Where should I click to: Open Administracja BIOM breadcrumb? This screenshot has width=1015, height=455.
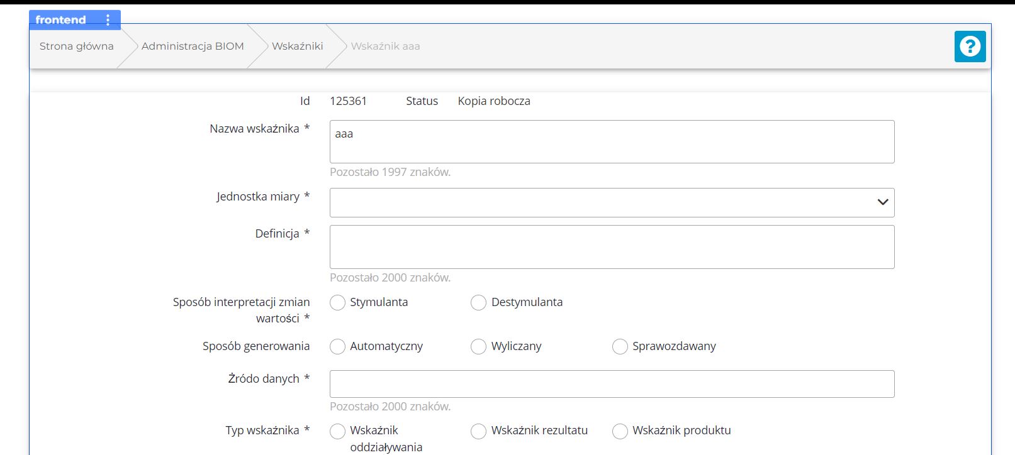[193, 47]
